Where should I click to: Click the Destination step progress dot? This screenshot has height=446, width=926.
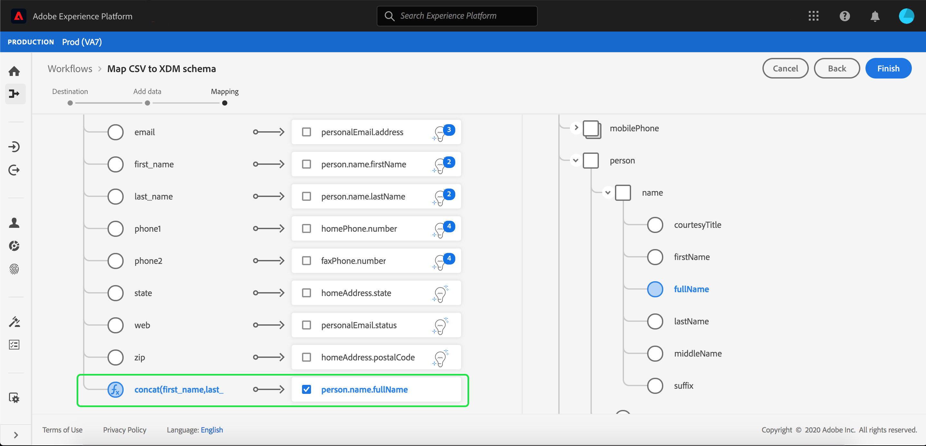(70, 103)
